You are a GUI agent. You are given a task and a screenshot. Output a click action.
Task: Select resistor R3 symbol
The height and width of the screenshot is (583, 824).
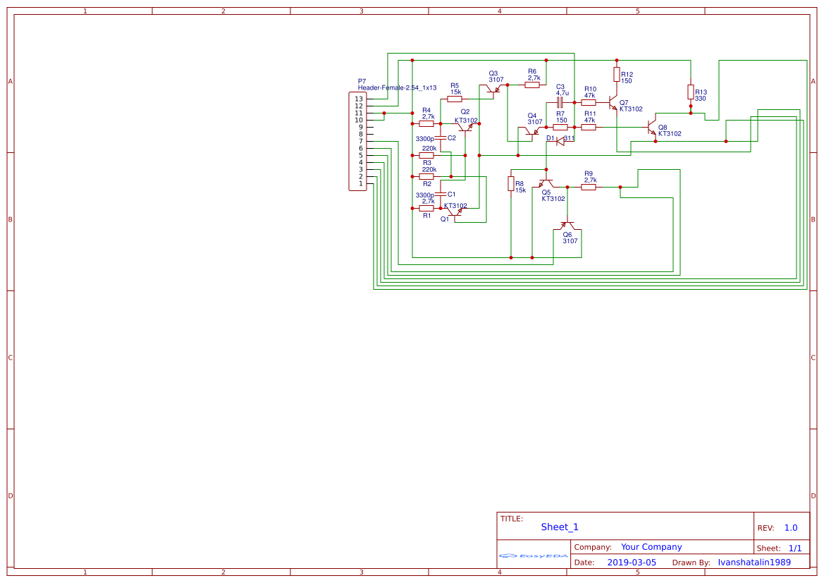[426, 155]
